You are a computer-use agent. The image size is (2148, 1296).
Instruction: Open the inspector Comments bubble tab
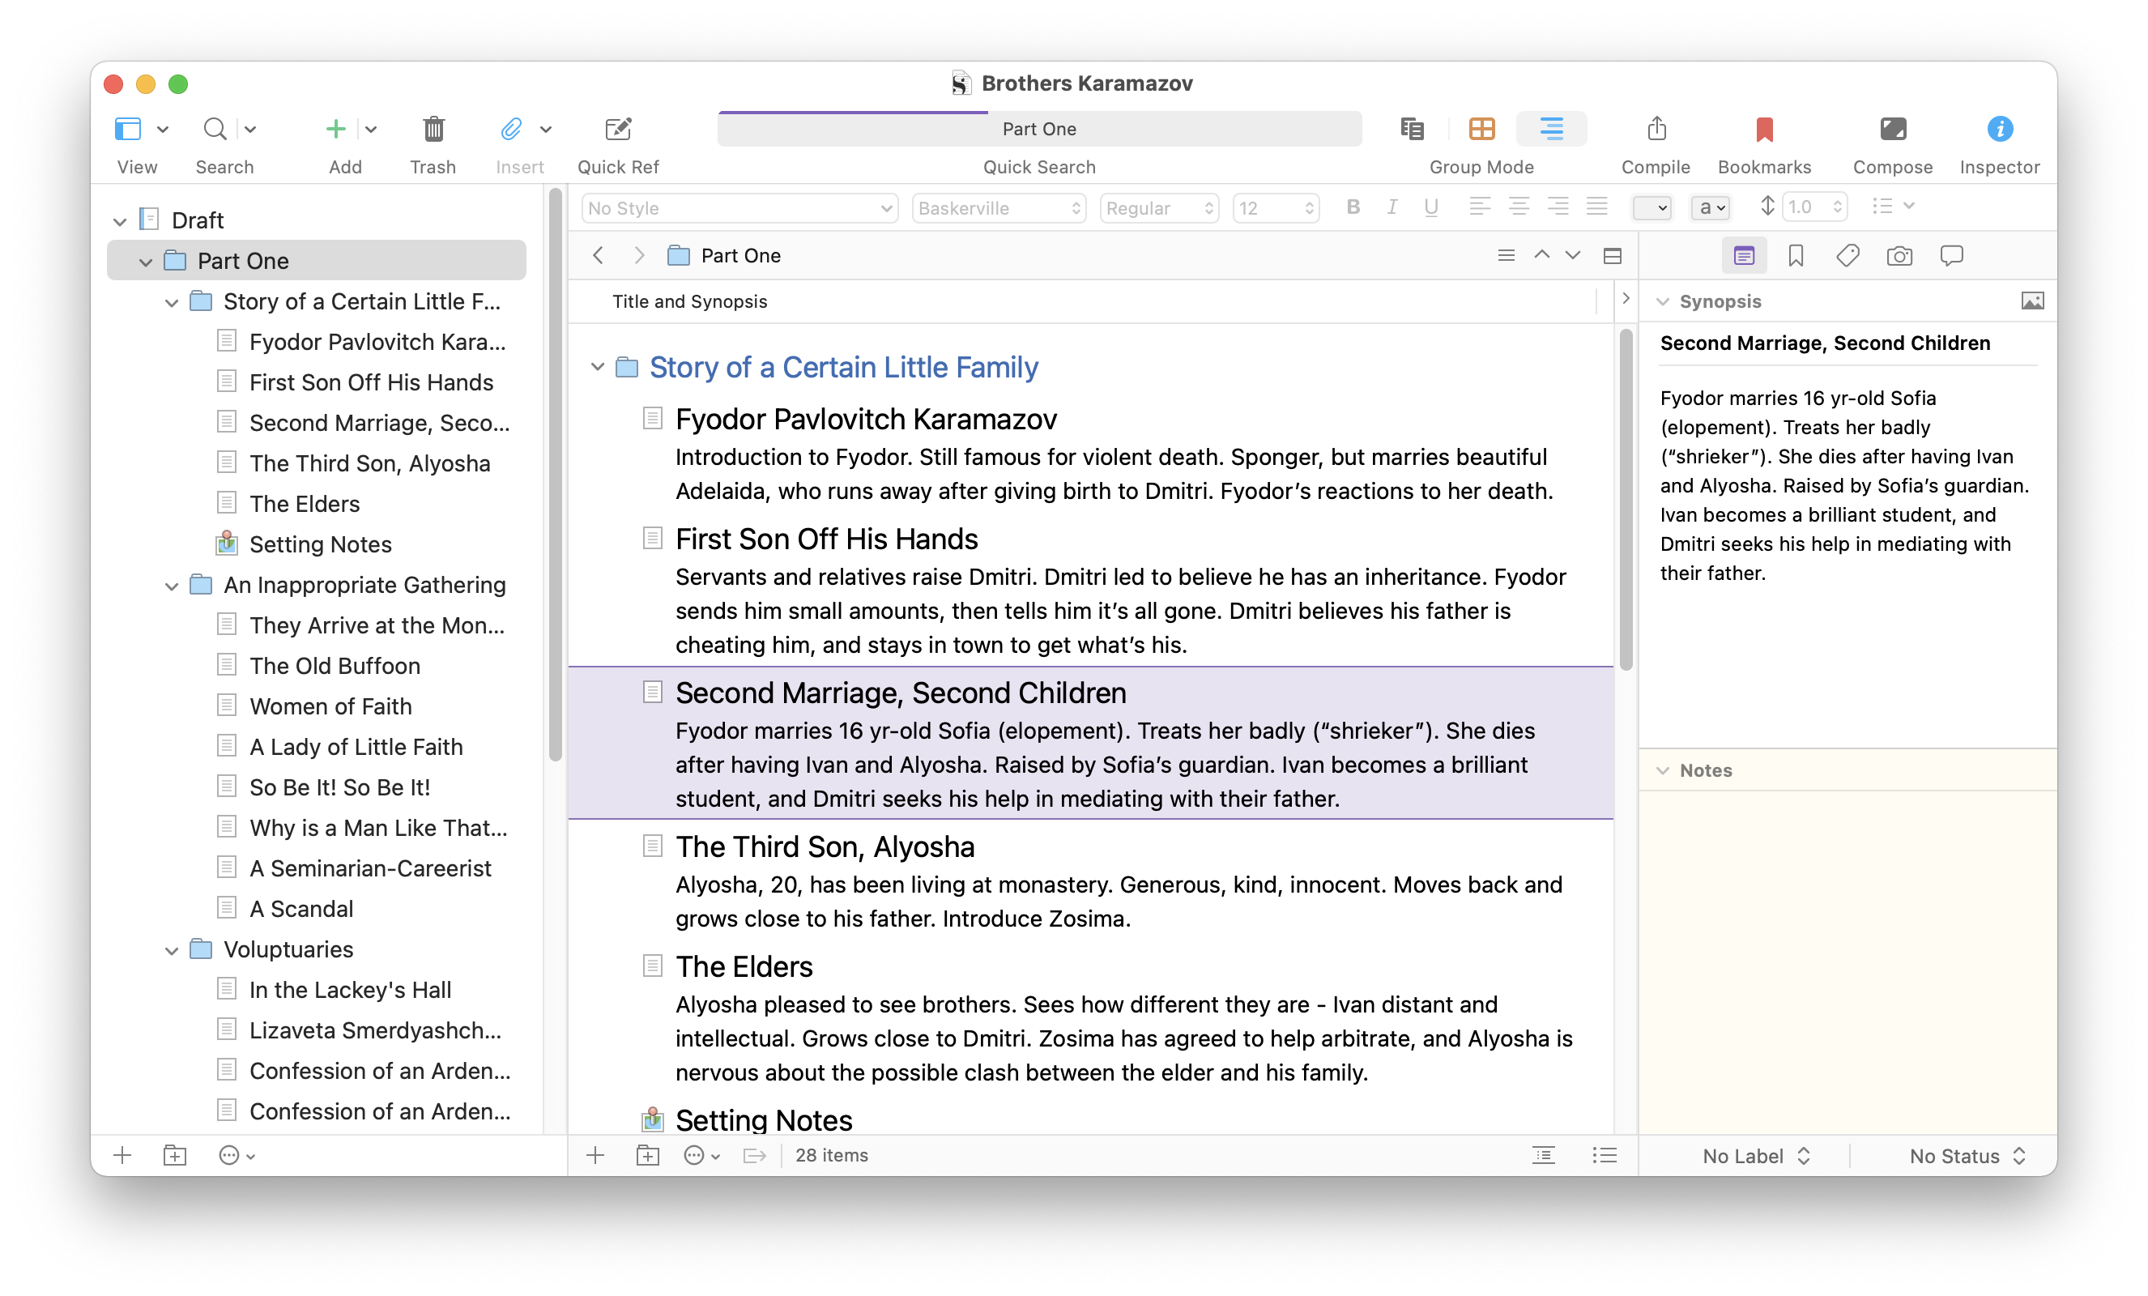pos(1951,256)
